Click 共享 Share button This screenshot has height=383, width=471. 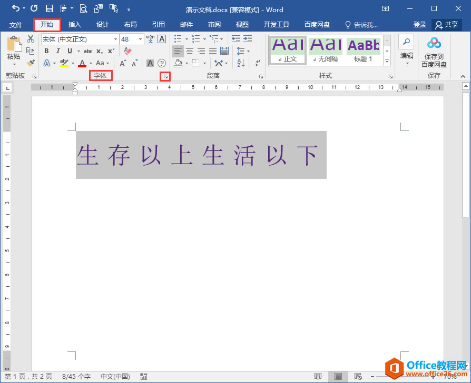pos(447,25)
